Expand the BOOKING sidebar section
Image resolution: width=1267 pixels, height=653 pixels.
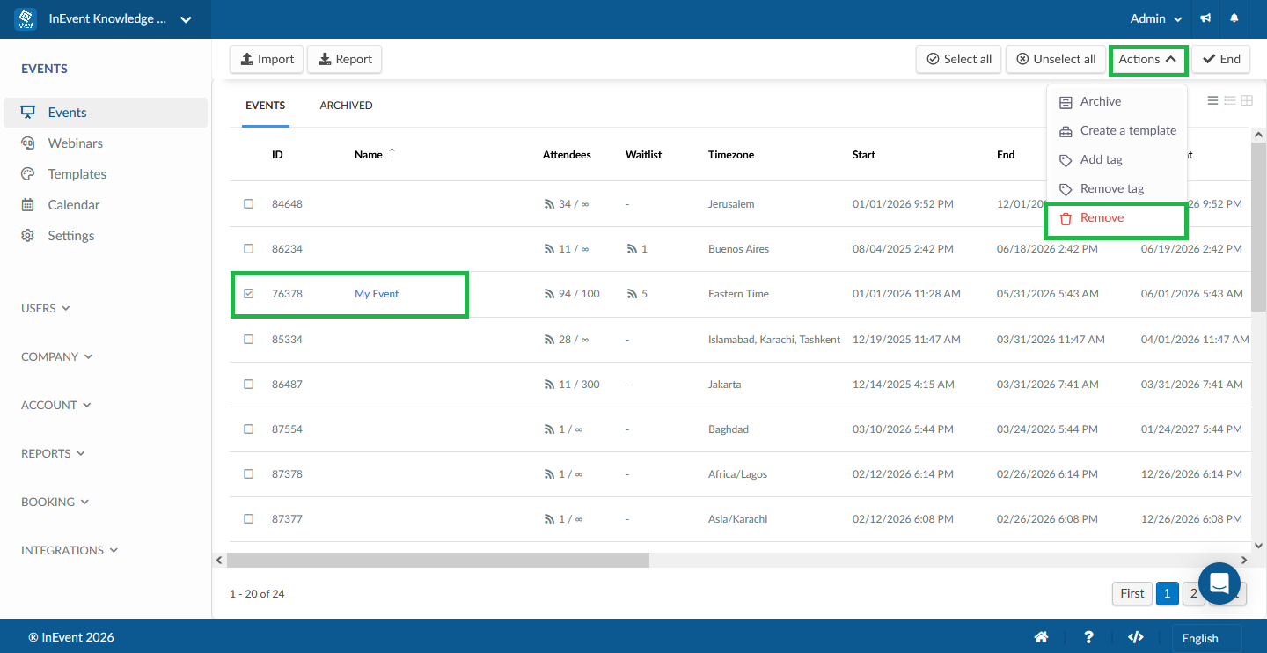click(55, 502)
